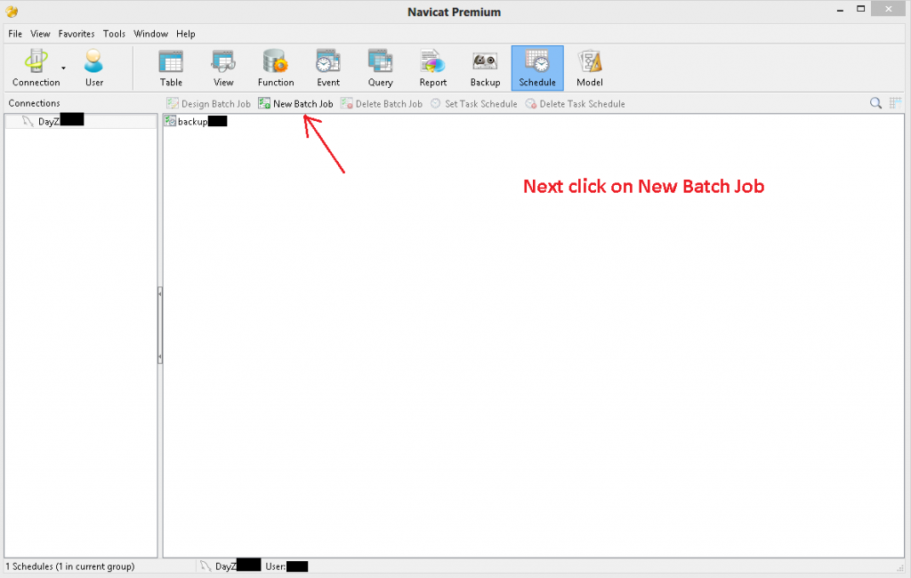
Task: Open the Model toolbar icon
Action: (589, 68)
